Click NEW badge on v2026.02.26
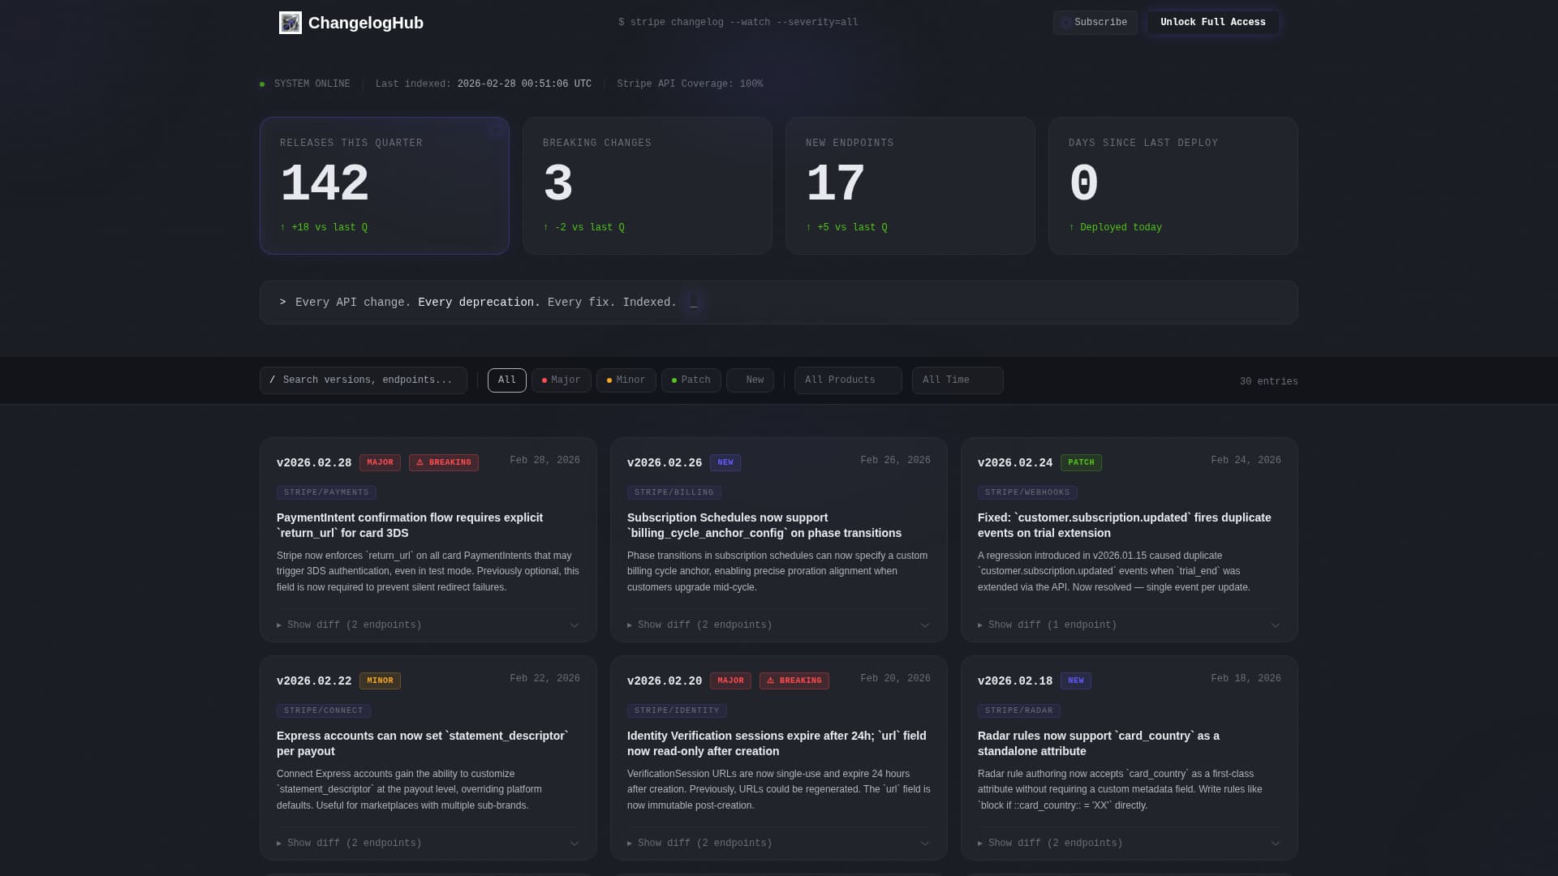The width and height of the screenshot is (1558, 876). 725,462
